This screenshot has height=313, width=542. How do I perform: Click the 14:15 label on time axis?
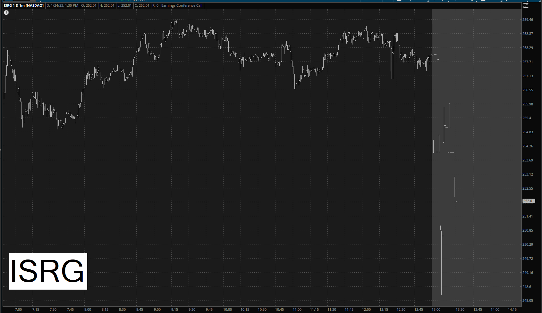pyautogui.click(x=512, y=309)
